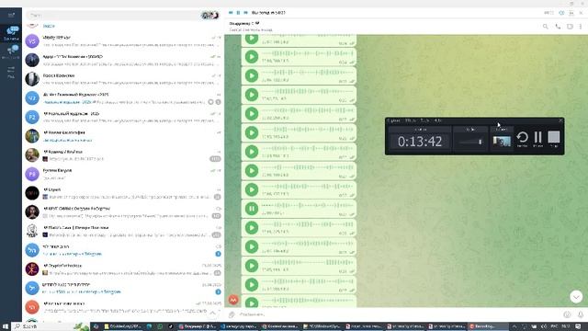This screenshot has height=331, width=588.
Task: Open the Telegram hamburger main menu
Action: pos(11,15)
